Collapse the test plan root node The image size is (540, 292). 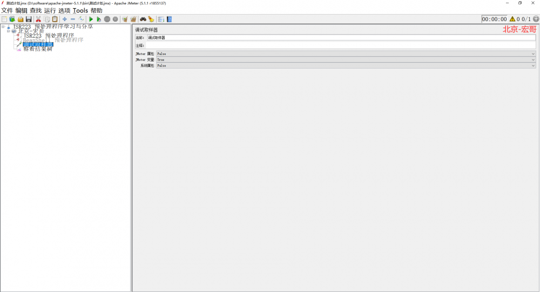coord(3,26)
